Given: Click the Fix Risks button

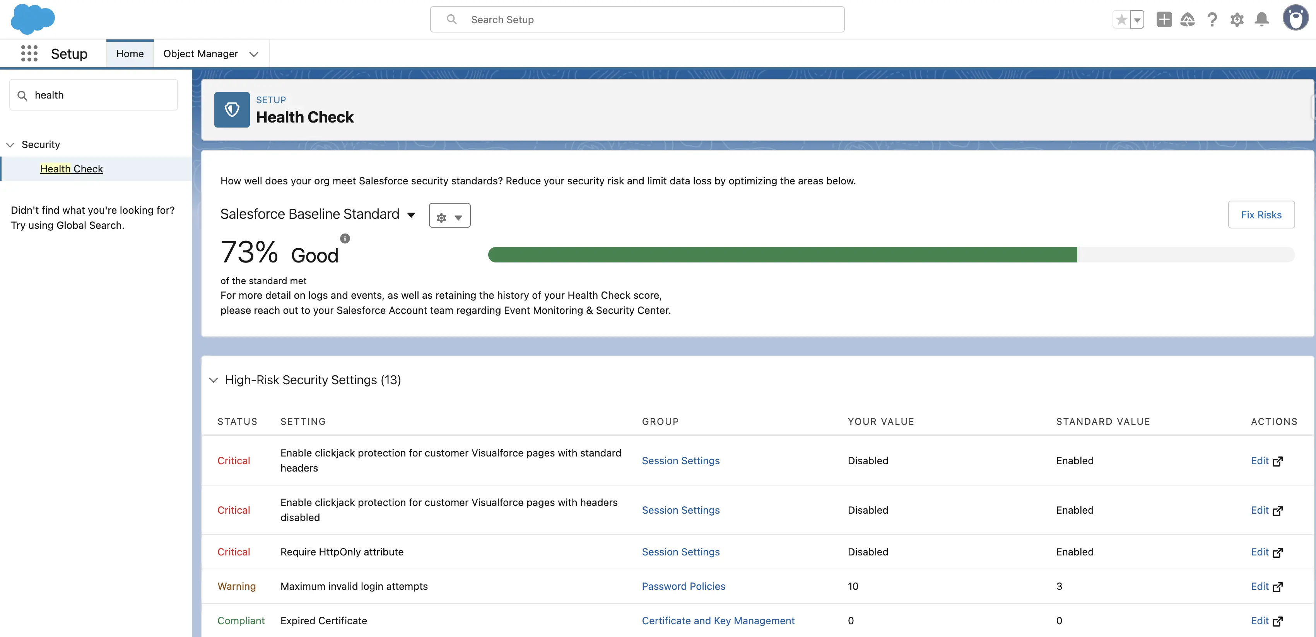Looking at the screenshot, I should click(x=1261, y=215).
